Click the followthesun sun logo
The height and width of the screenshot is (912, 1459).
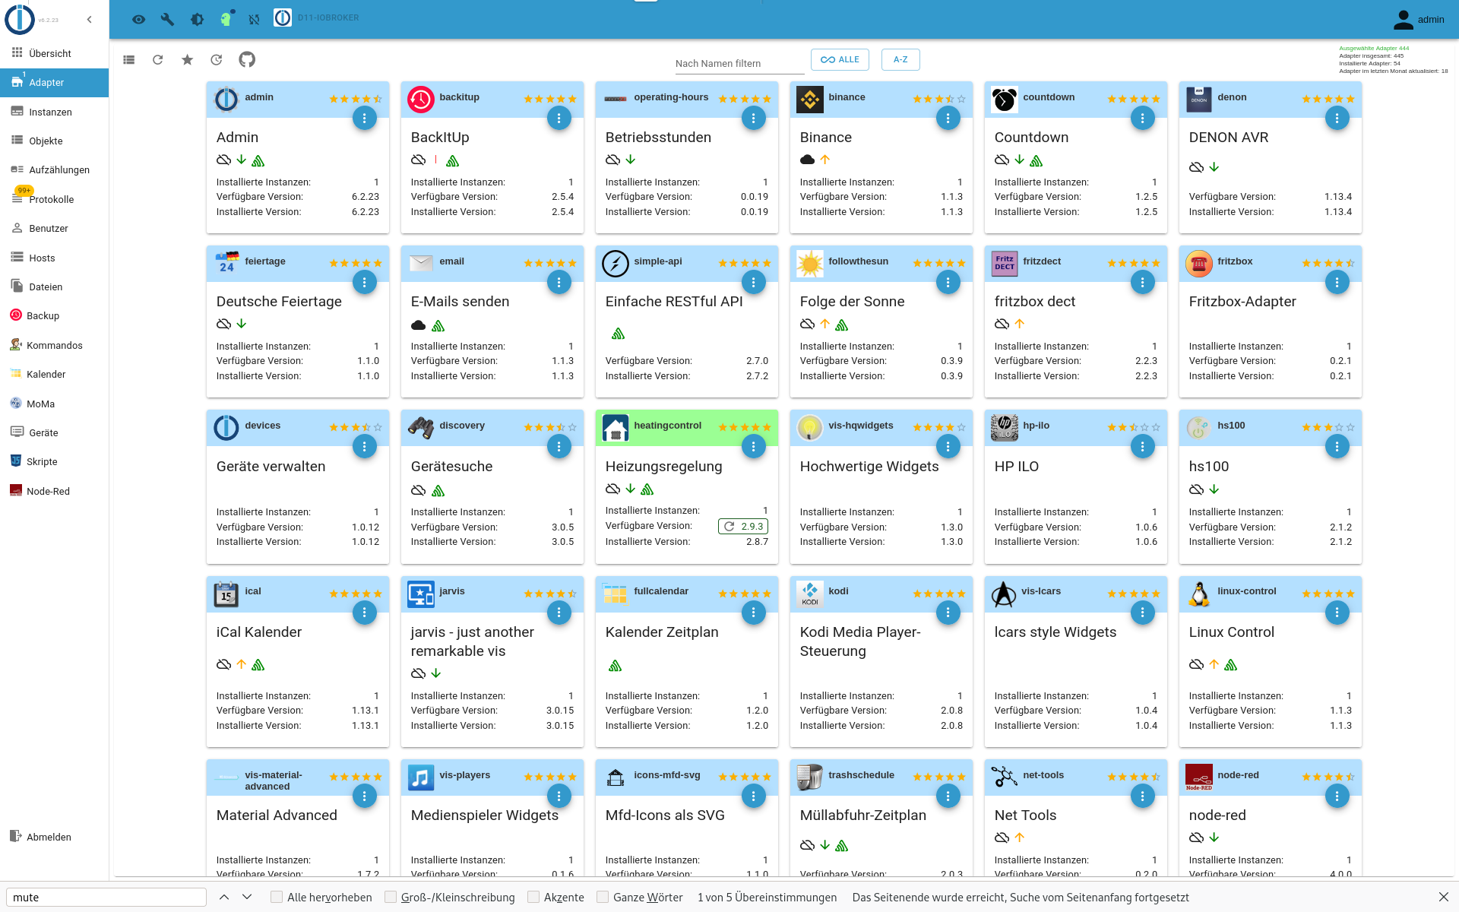tap(809, 264)
